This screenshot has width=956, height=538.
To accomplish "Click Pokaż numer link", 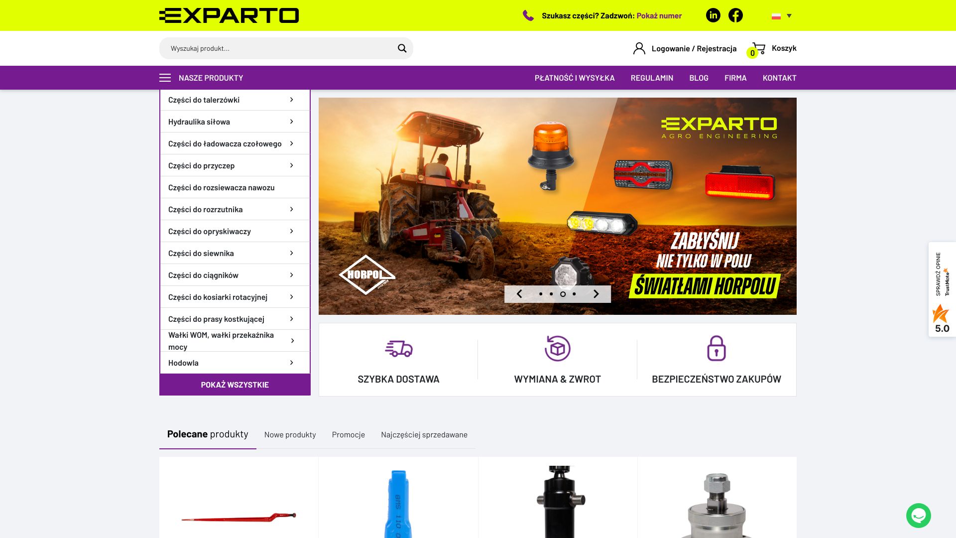I will (x=659, y=15).
